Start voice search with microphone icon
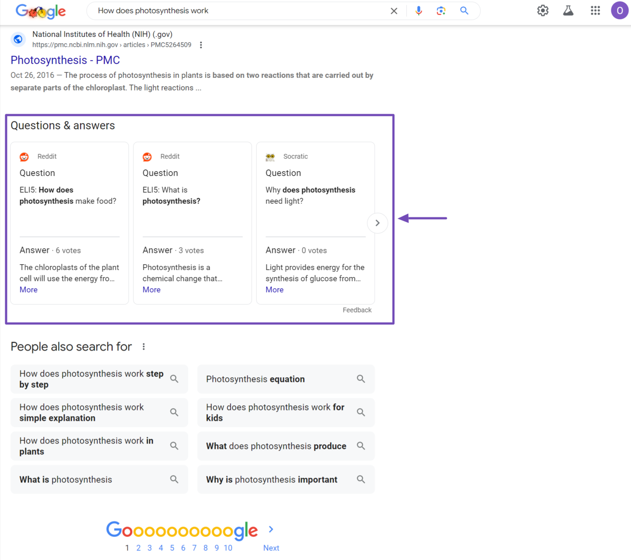This screenshot has height=560, width=631. (x=419, y=11)
